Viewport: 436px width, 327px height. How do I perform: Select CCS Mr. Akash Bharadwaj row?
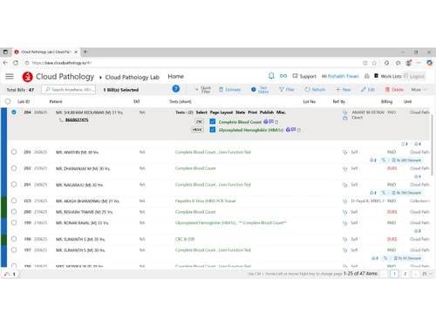coord(14,201)
